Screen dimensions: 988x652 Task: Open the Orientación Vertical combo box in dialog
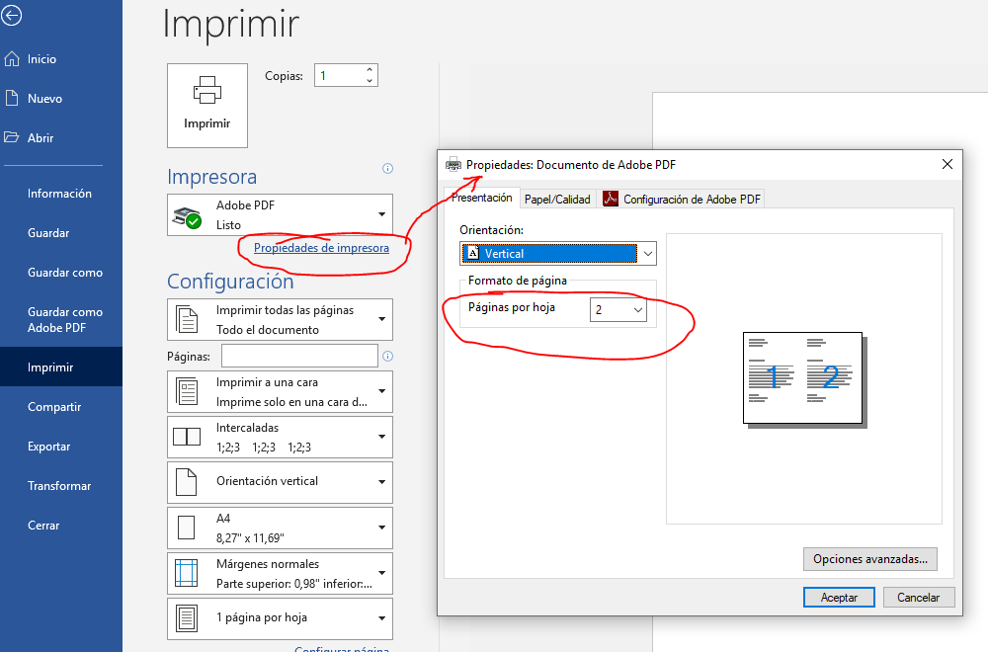point(557,253)
